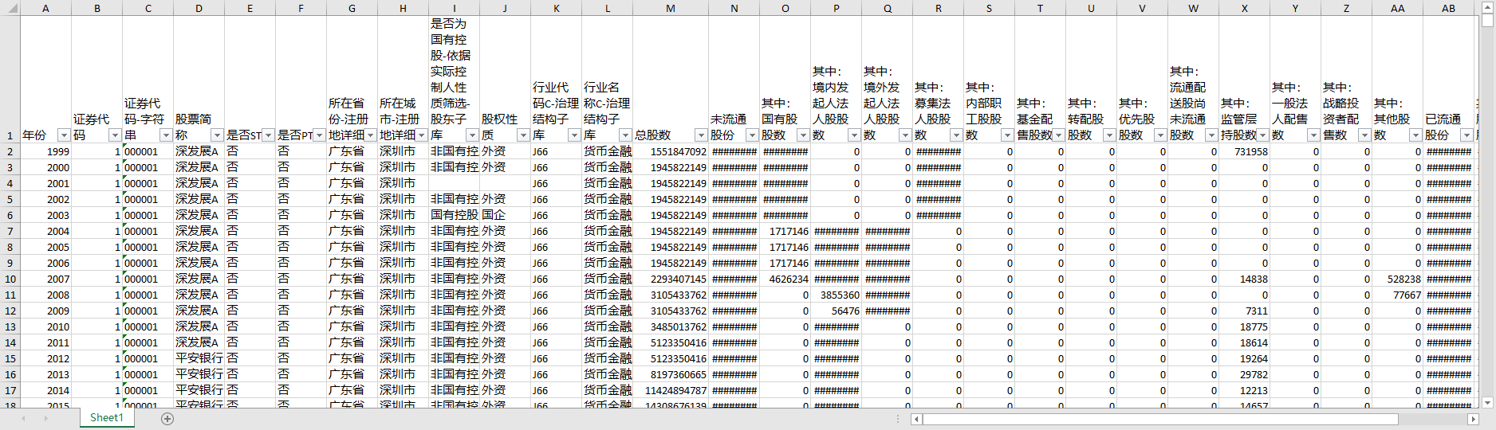This screenshot has height=430, width=1496.
Task: Open the 所在省份 filter dropdown
Action: (370, 135)
